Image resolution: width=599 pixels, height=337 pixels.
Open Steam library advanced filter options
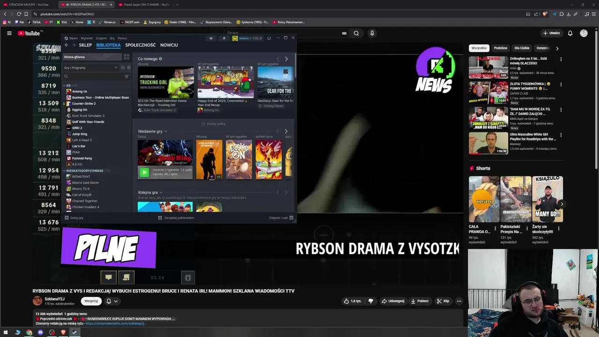[126, 76]
